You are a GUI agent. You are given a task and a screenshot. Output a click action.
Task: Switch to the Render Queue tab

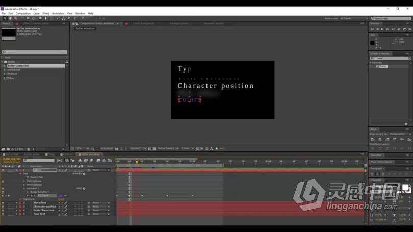[32, 154]
